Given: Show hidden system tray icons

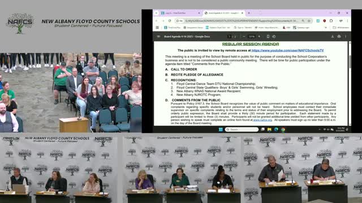Looking at the screenshot, I should pos(320,129).
